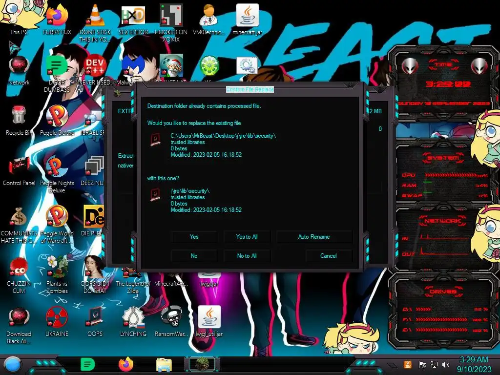Choose Yes to All for file replacement
The width and height of the screenshot is (500, 375).
coord(247,237)
